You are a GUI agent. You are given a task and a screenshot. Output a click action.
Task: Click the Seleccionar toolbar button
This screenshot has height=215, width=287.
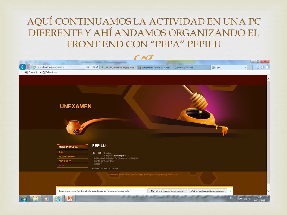[x=50, y=72]
